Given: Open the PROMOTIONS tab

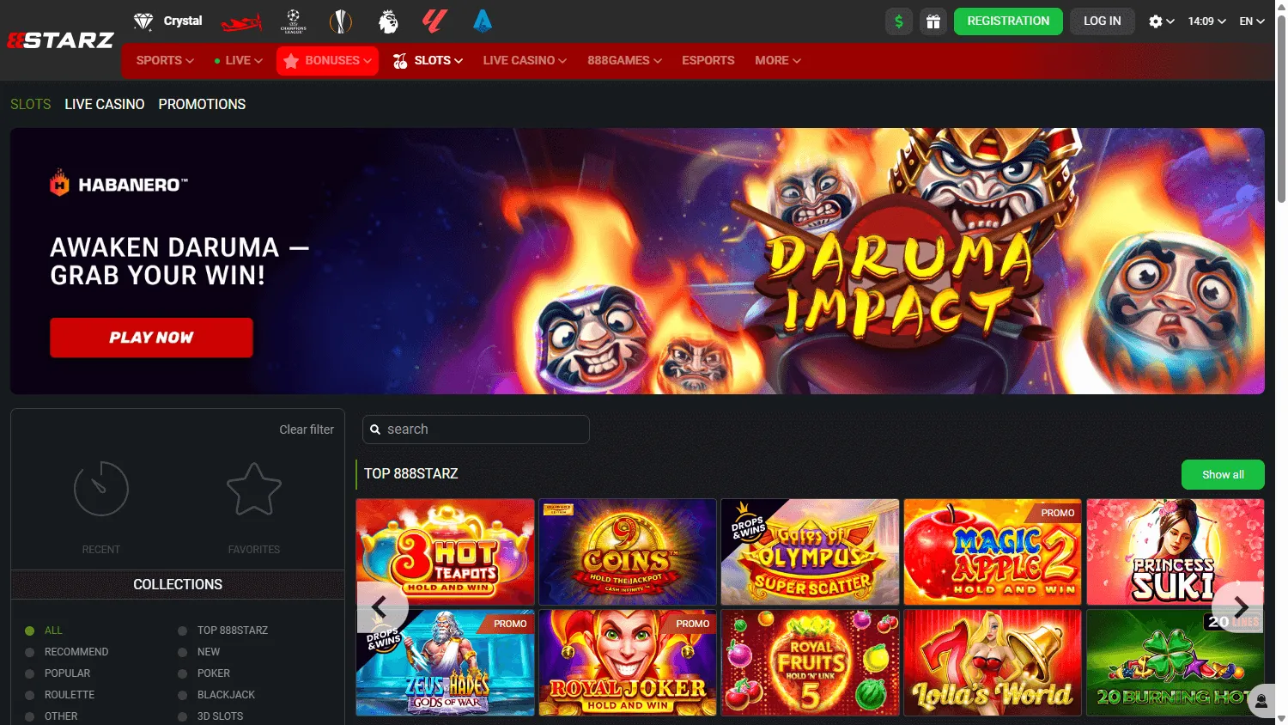Looking at the screenshot, I should tap(202, 104).
